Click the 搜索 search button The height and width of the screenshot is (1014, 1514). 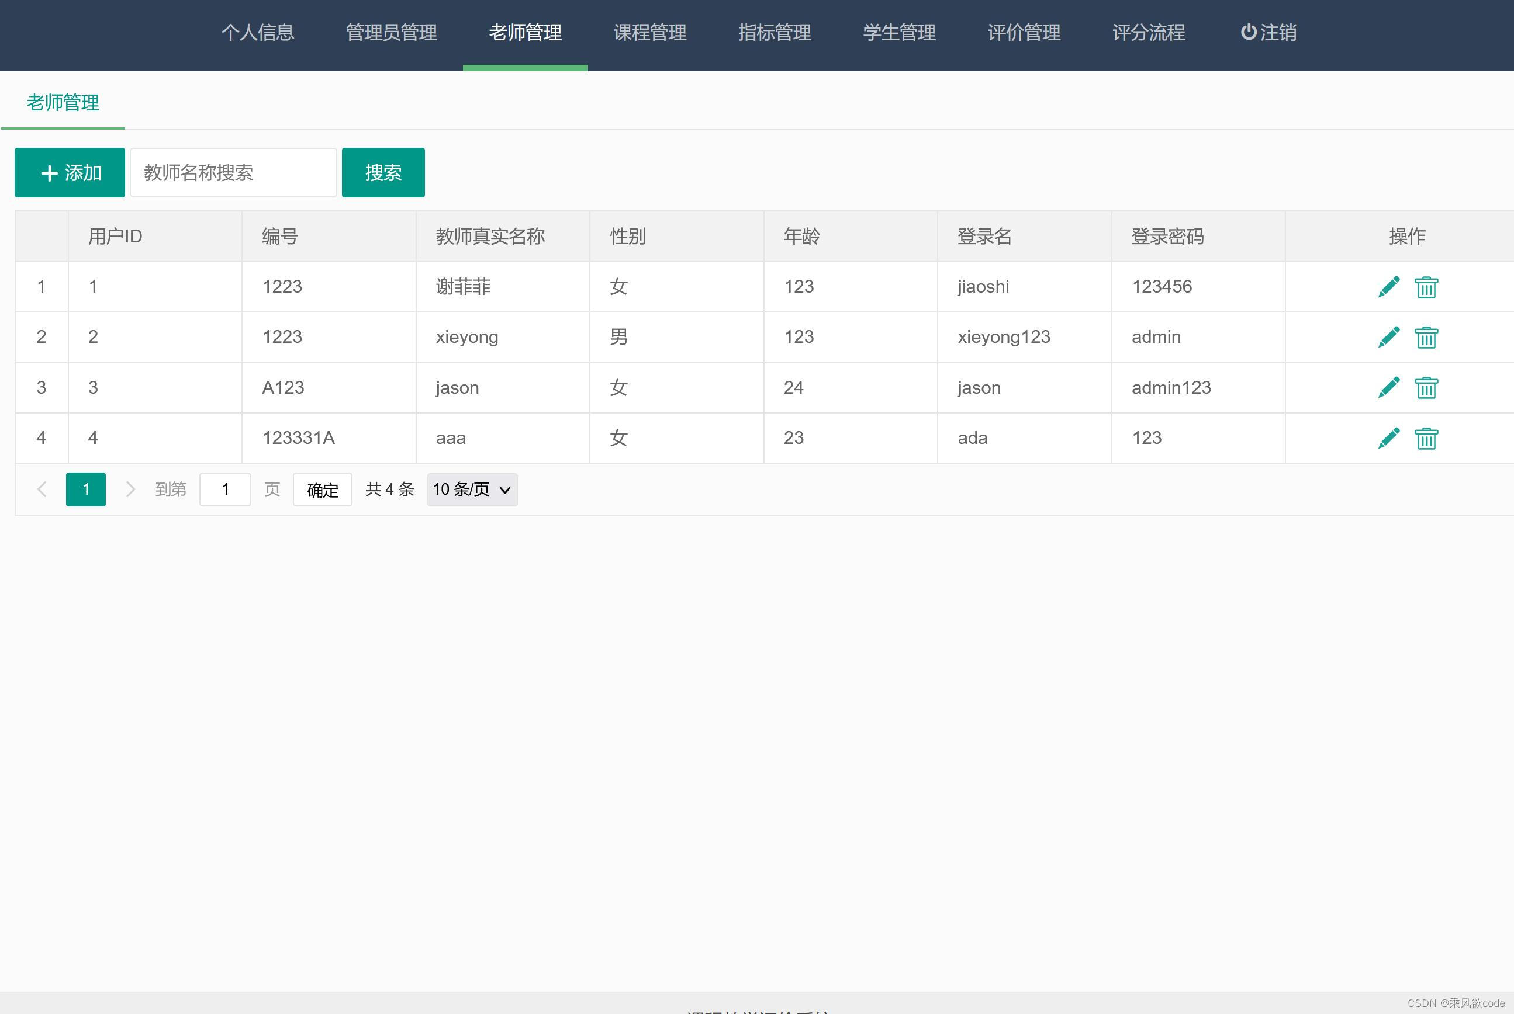(383, 172)
